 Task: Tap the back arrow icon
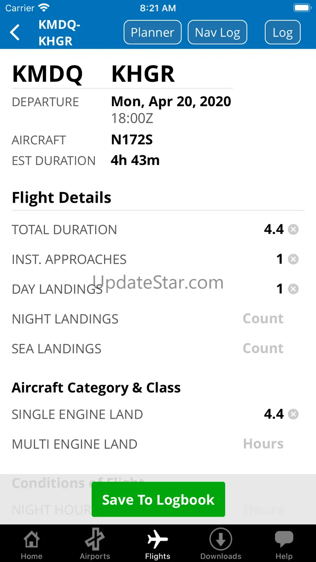pyautogui.click(x=15, y=32)
